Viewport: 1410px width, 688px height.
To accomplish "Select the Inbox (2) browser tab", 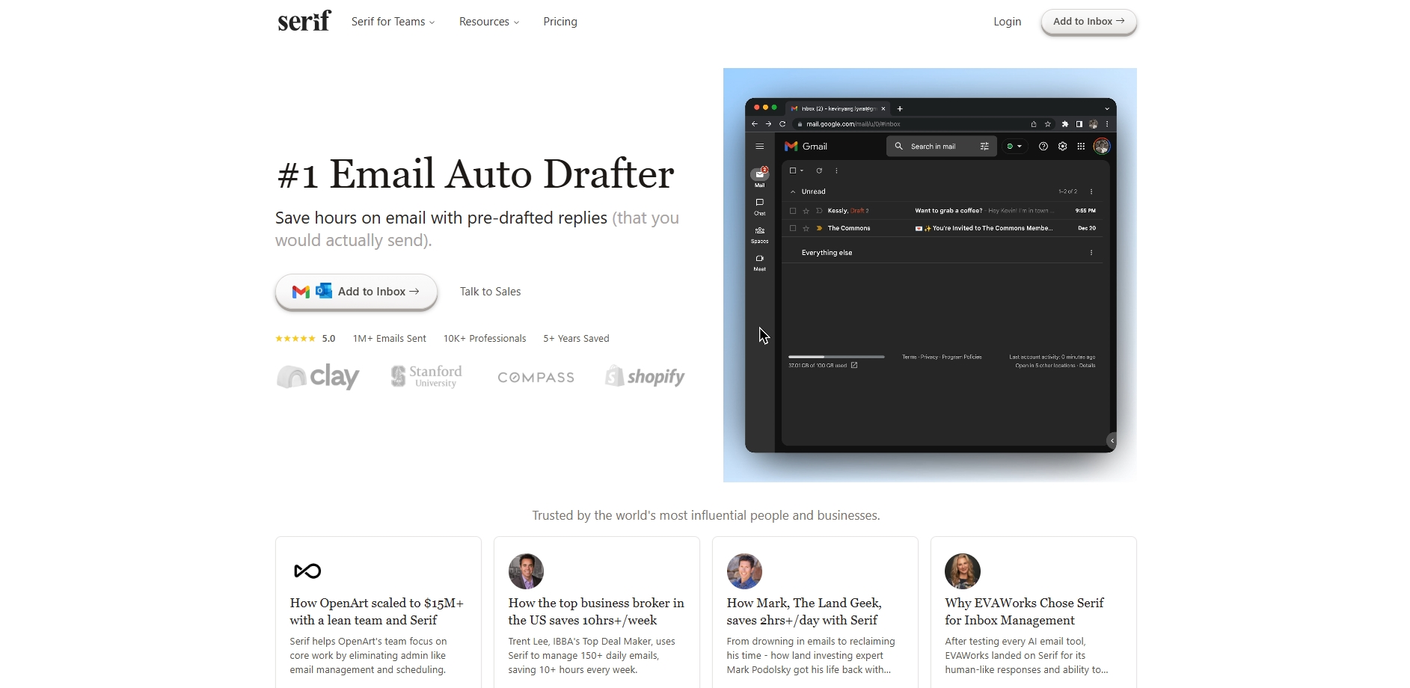I will (838, 108).
